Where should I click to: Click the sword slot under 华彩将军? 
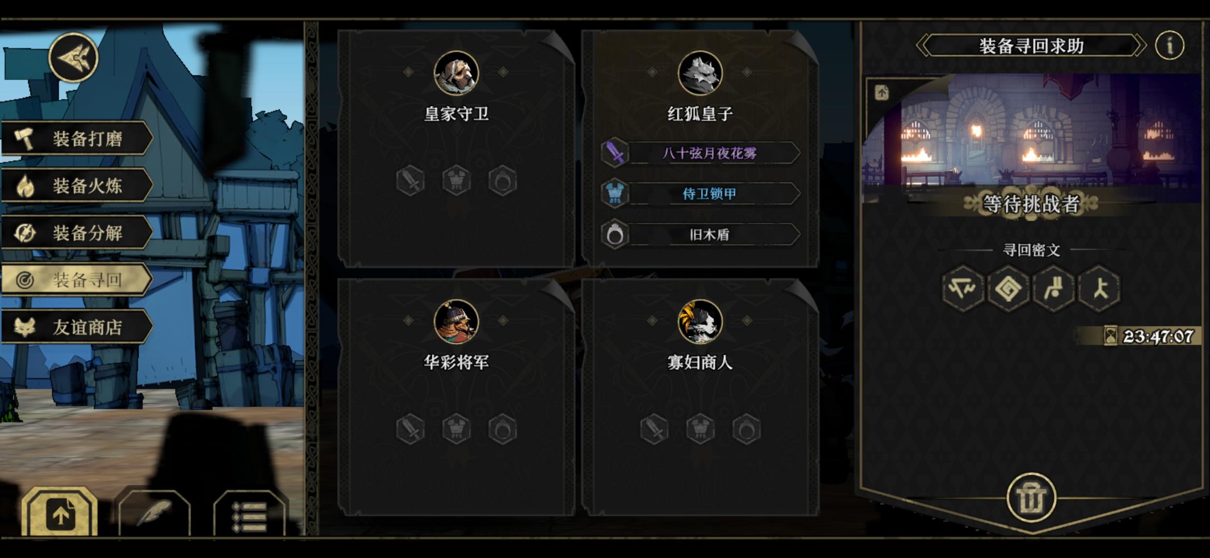410,429
